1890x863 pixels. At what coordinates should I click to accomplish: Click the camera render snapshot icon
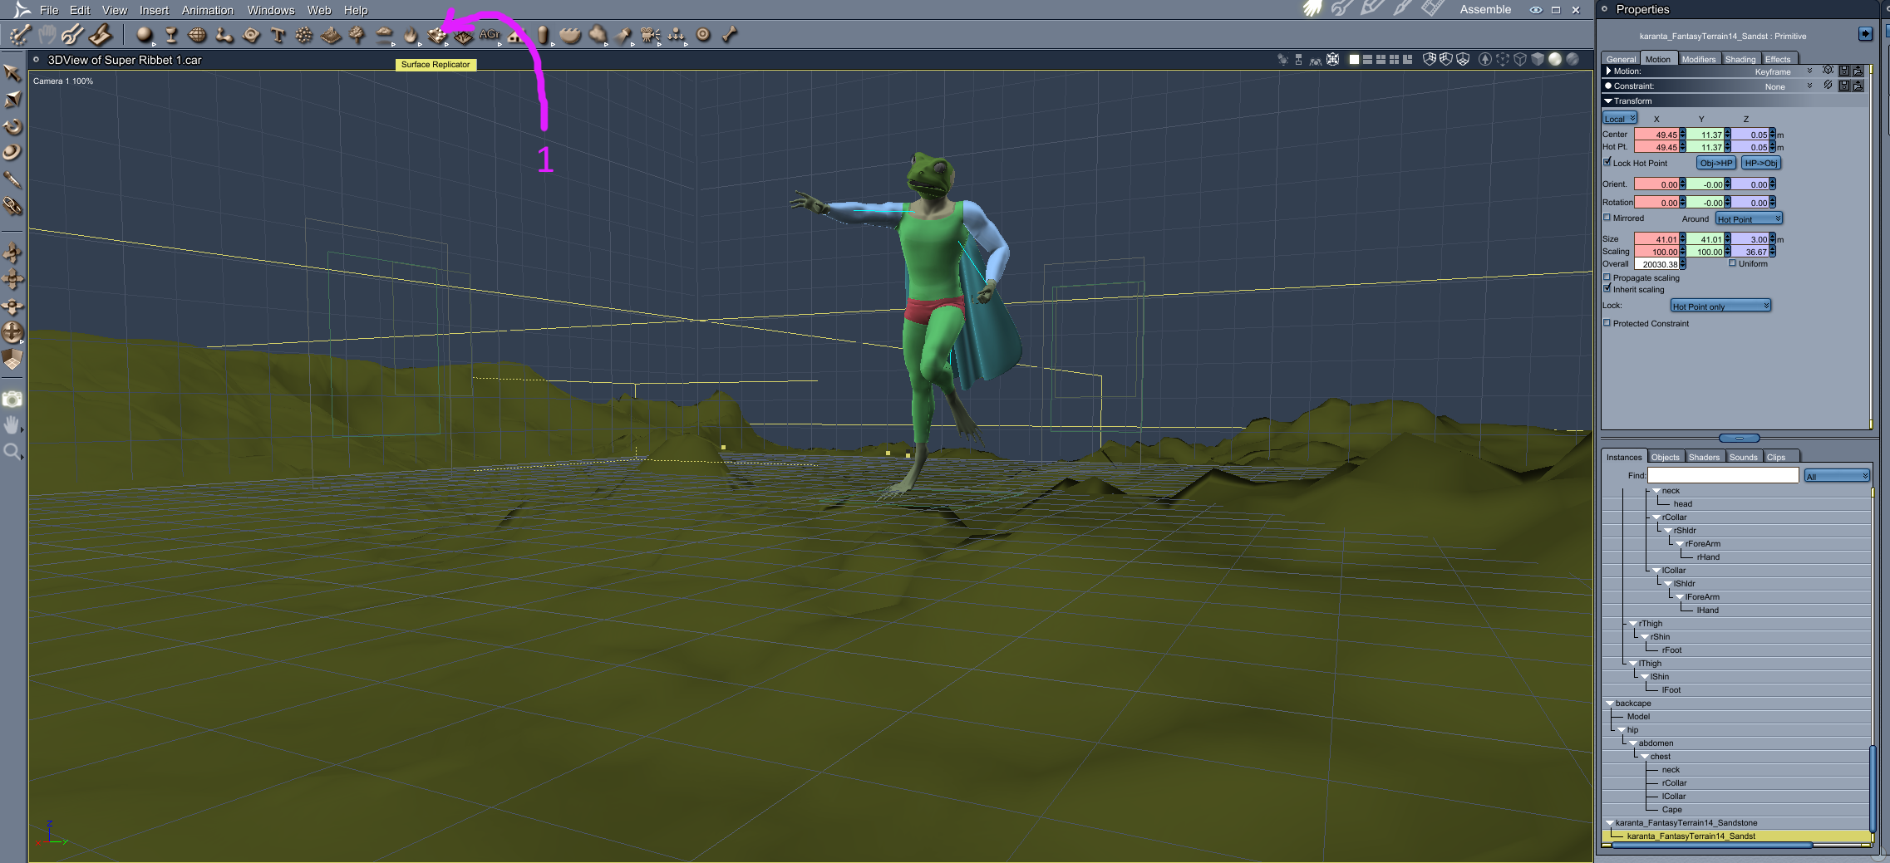click(x=12, y=399)
